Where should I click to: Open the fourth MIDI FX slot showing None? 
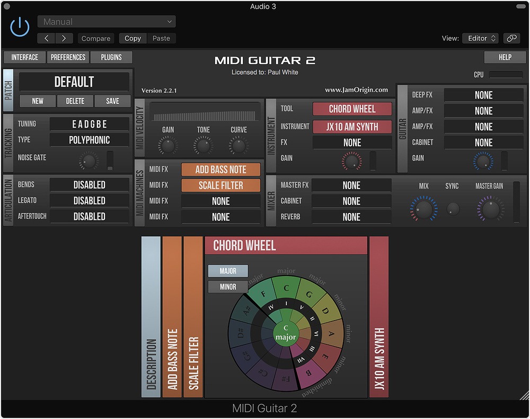(x=220, y=217)
